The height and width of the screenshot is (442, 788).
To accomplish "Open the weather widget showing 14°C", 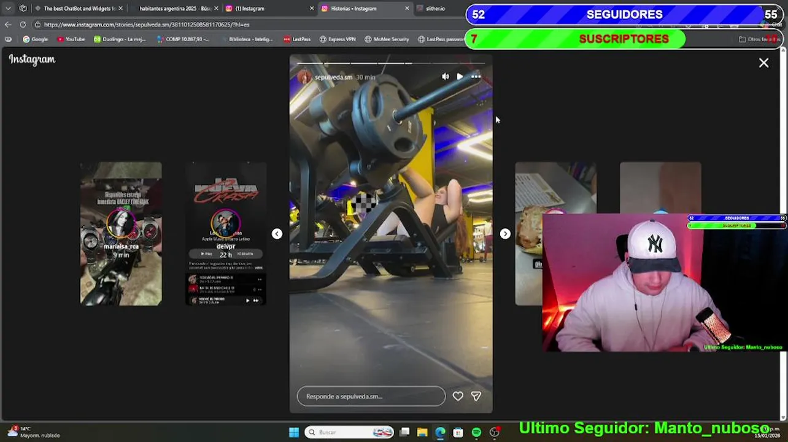I will point(34,432).
